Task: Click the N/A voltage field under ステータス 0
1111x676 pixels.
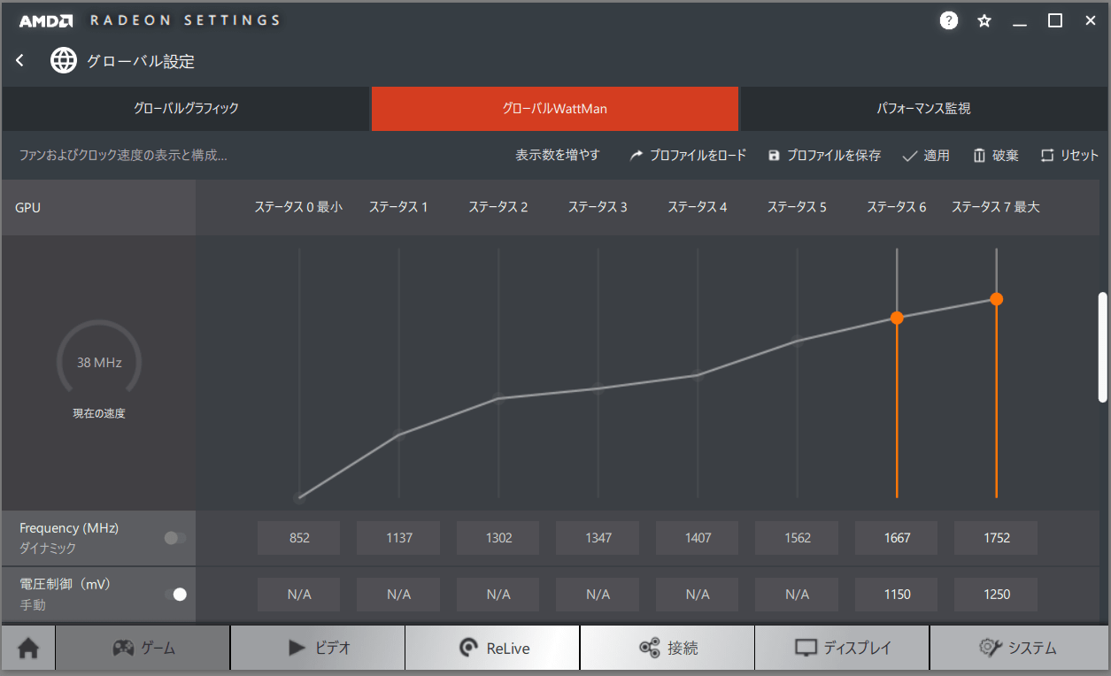Action: coord(299,595)
